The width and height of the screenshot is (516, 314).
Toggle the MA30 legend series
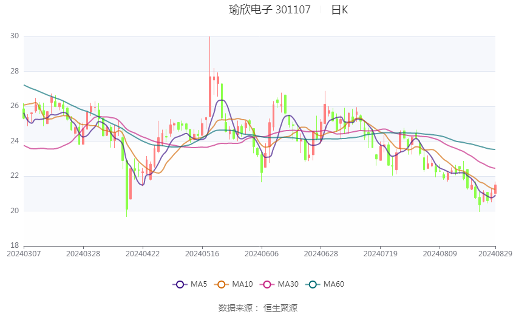279,284
